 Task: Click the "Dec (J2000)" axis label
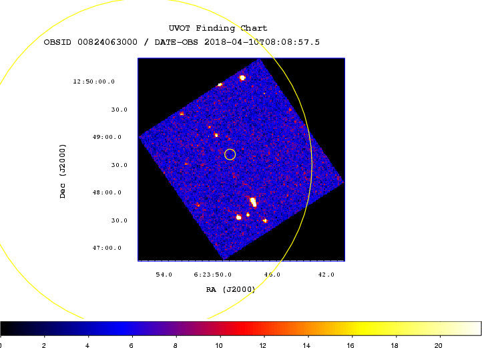click(62, 171)
